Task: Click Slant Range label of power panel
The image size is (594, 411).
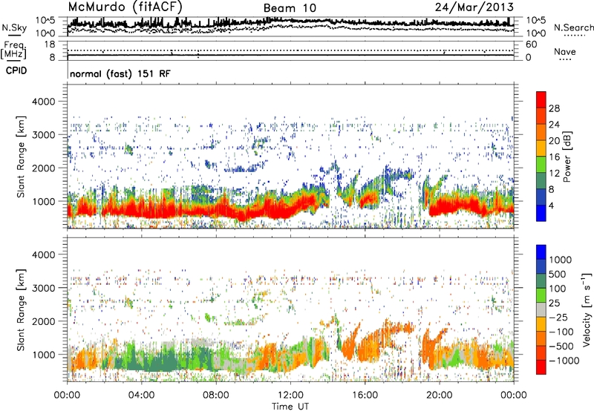Action: coord(21,157)
